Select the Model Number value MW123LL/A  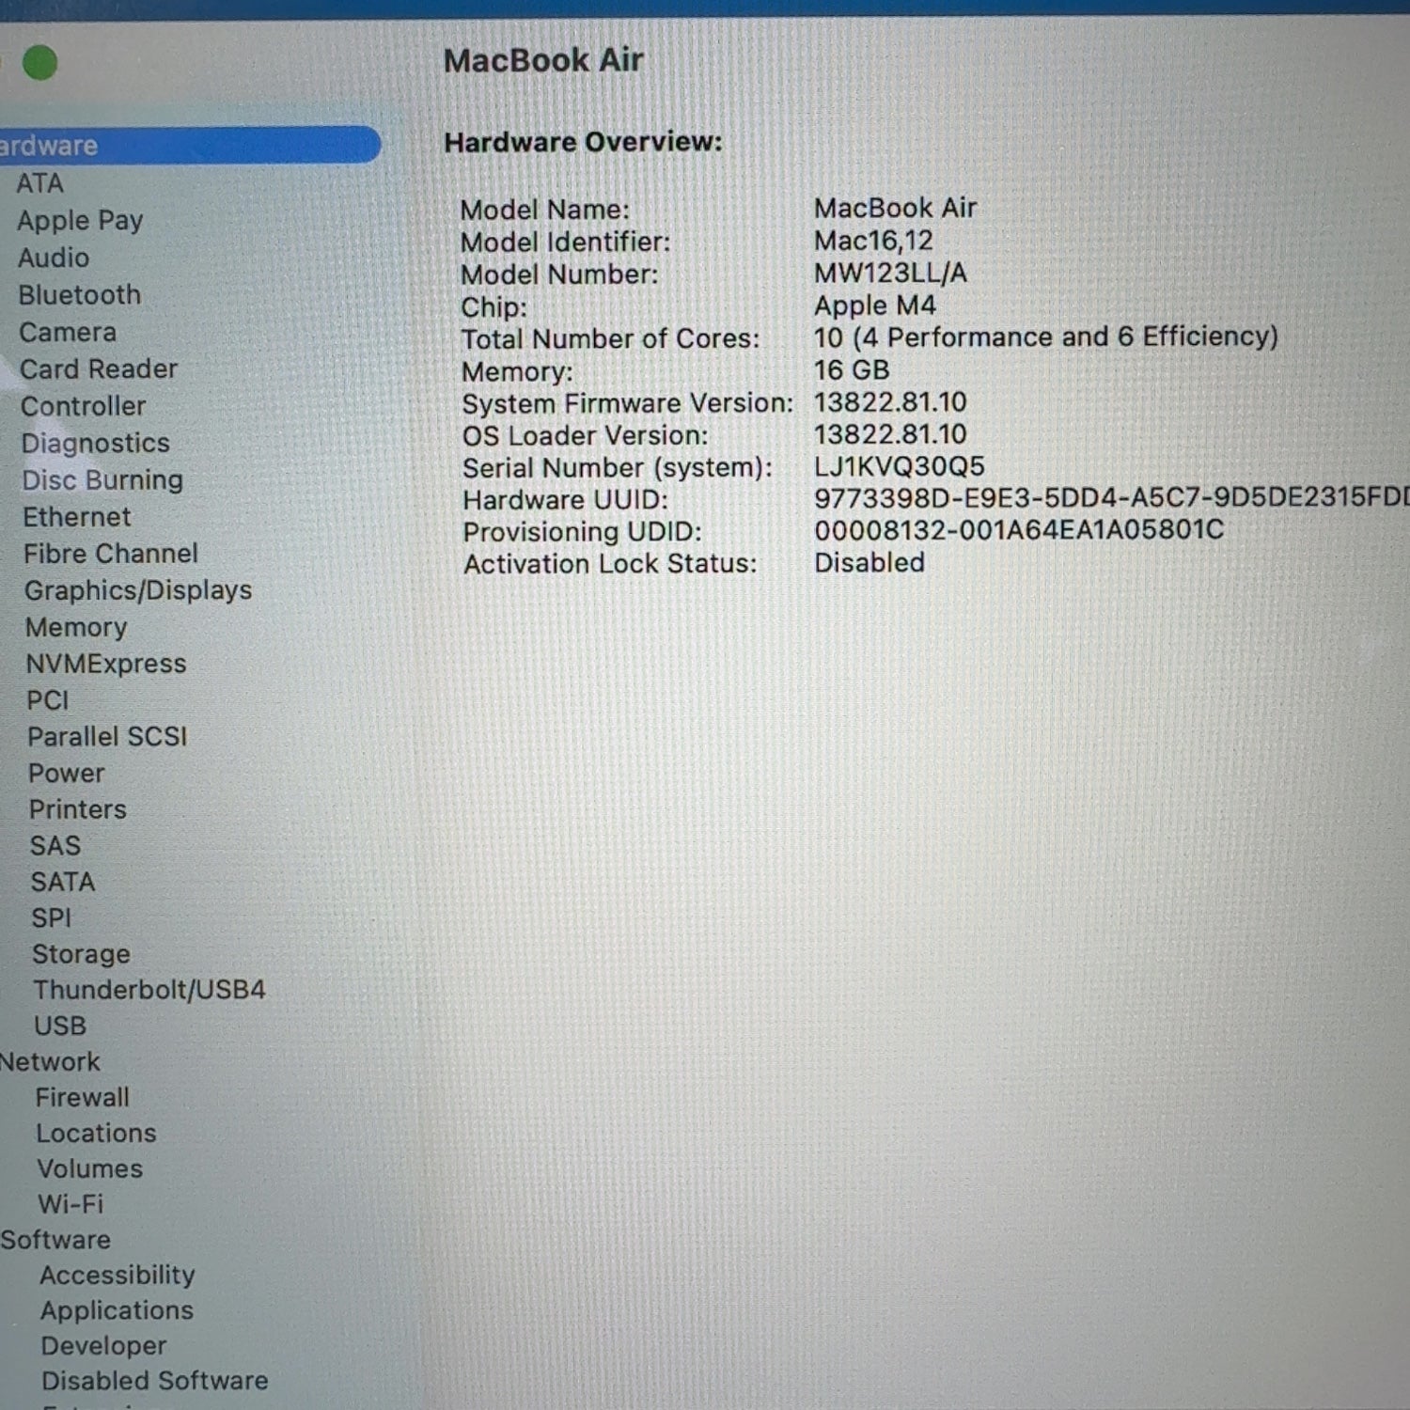pos(890,273)
